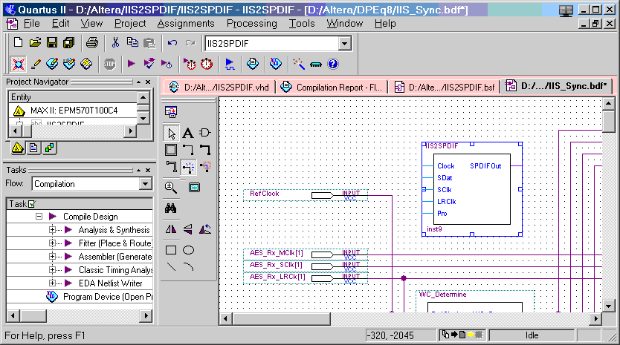Save the current file using the floppy icon
Viewport: 620px width, 345px height.
tap(52, 42)
